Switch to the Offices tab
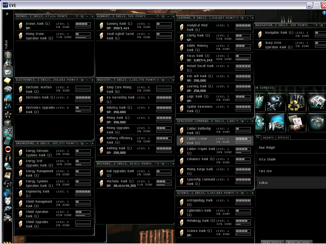Image resolution: width=326 pixels, height=244 pixels. 283,138
